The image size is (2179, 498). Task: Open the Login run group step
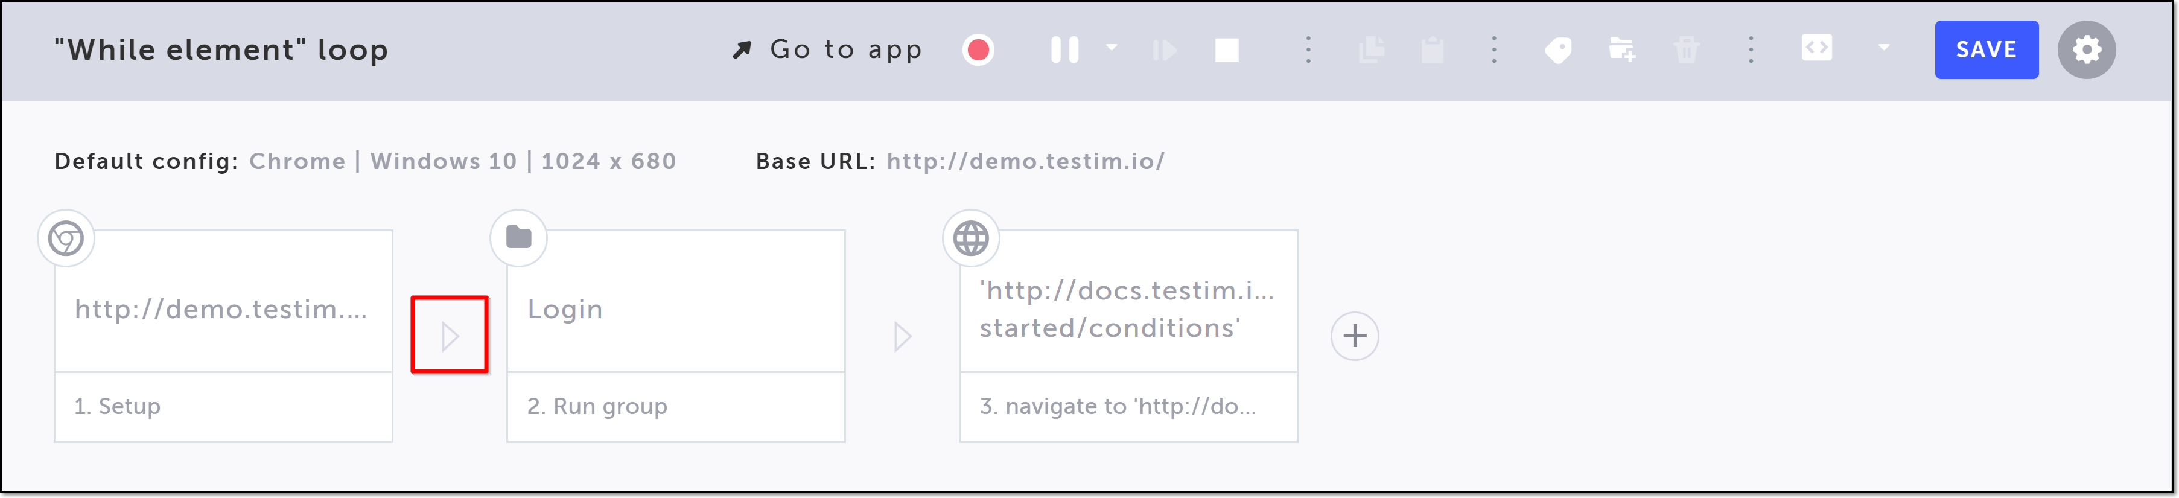(675, 336)
